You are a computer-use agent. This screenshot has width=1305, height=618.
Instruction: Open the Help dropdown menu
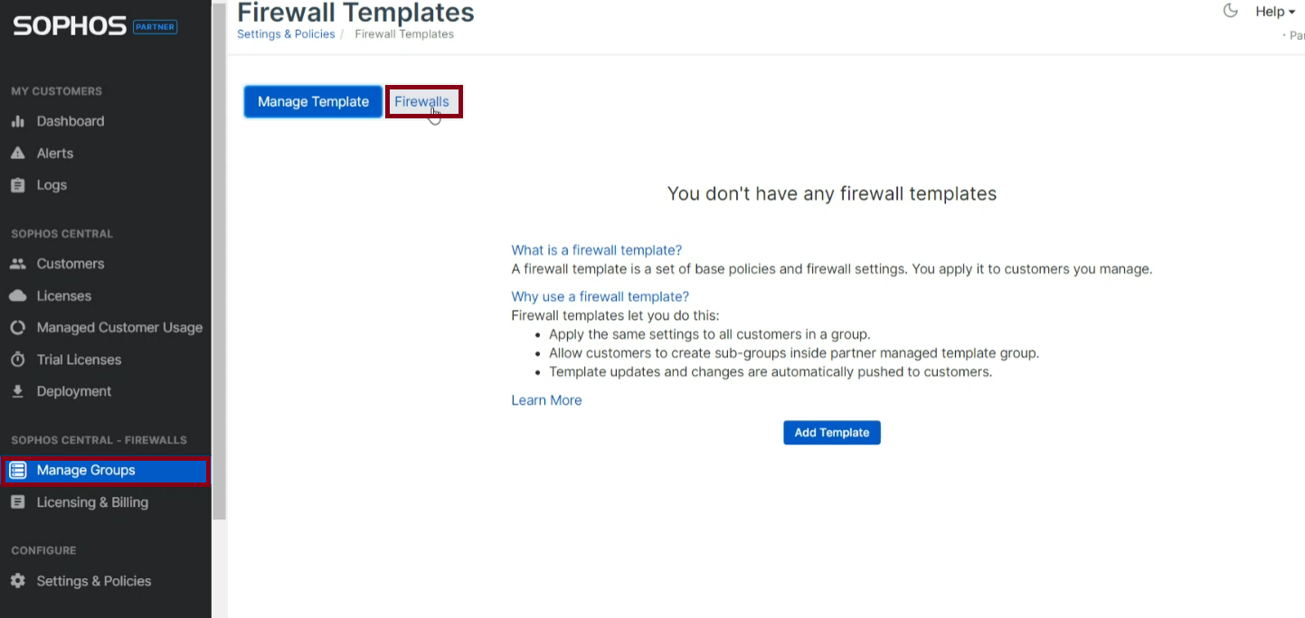(1275, 12)
